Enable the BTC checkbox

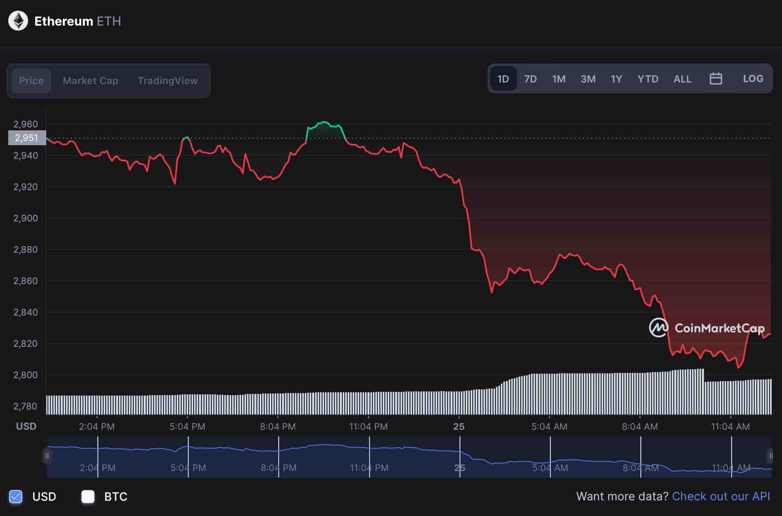point(88,496)
